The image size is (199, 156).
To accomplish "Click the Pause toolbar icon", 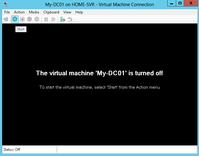I will pos(46,19).
